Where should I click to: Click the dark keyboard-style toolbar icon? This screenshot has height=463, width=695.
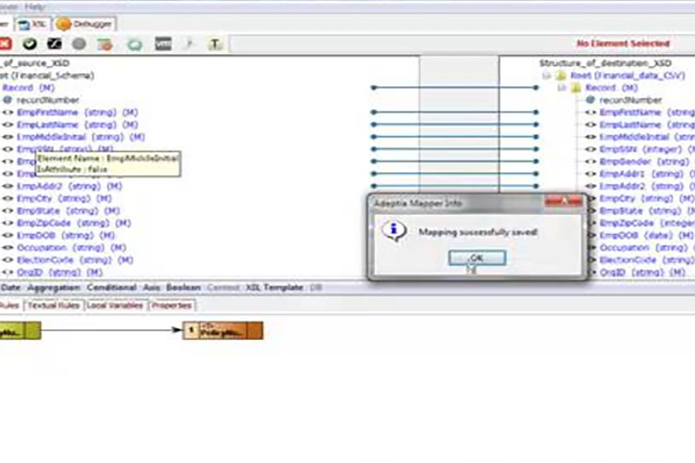[163, 44]
